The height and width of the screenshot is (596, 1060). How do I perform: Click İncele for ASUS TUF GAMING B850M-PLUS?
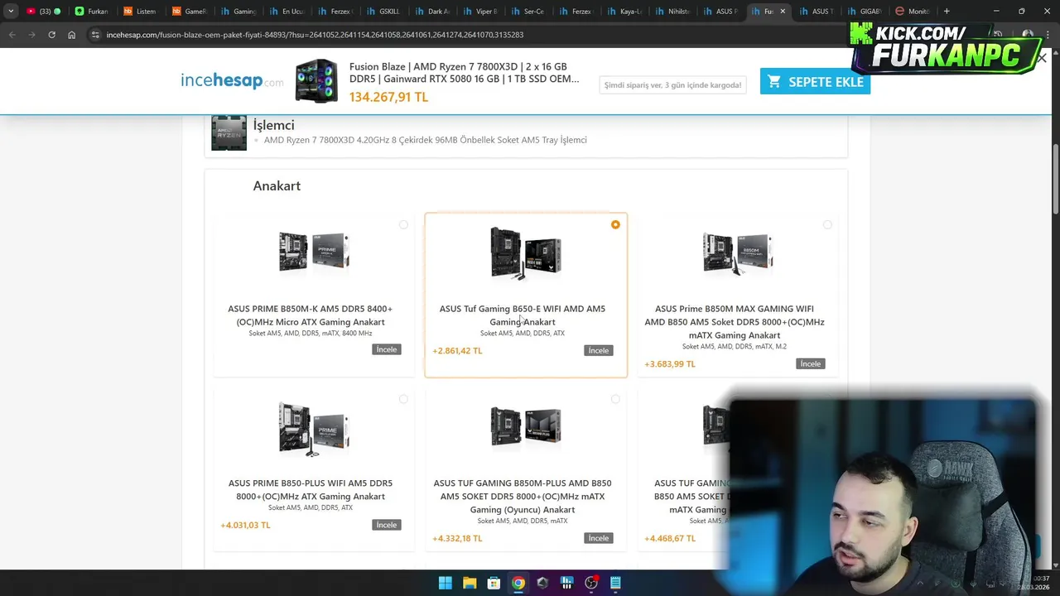pos(599,538)
